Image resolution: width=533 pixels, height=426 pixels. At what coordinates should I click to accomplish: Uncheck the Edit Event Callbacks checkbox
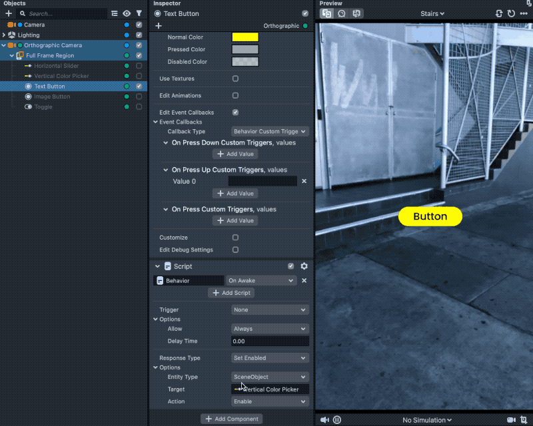235,112
